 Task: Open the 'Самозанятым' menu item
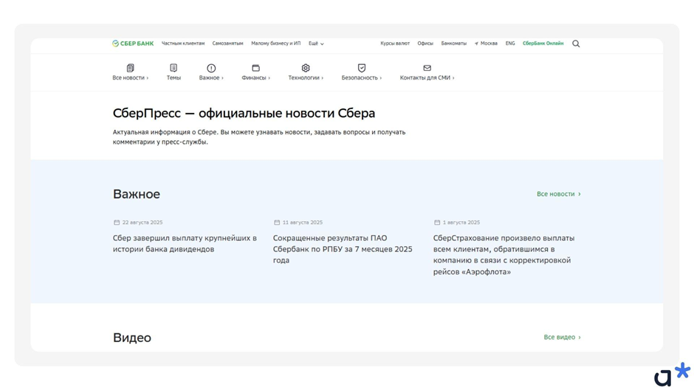[x=227, y=43]
